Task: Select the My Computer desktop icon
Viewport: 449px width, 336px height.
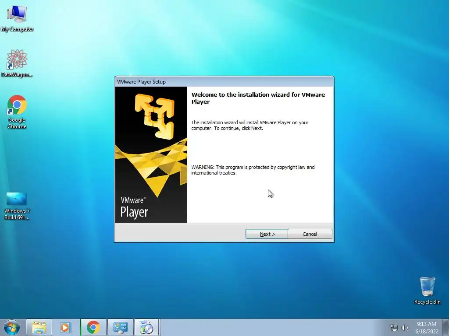Action: [17, 18]
